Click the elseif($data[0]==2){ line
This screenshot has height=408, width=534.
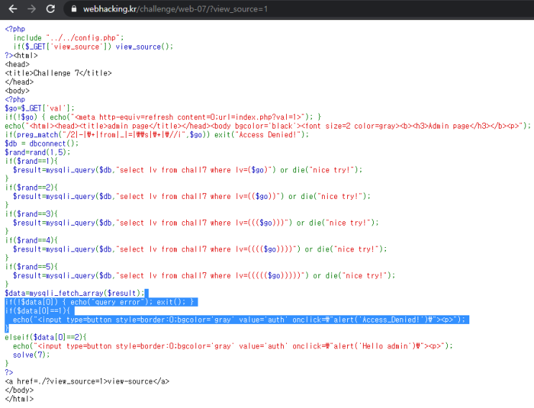45,337
